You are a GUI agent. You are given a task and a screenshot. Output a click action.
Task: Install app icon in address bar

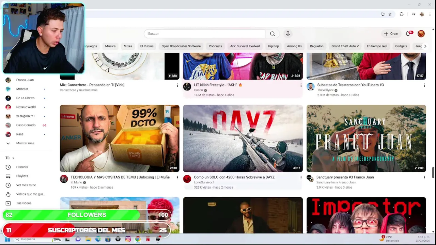[x=383, y=14]
